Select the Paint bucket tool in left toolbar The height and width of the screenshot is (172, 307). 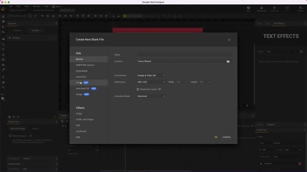tap(3, 64)
